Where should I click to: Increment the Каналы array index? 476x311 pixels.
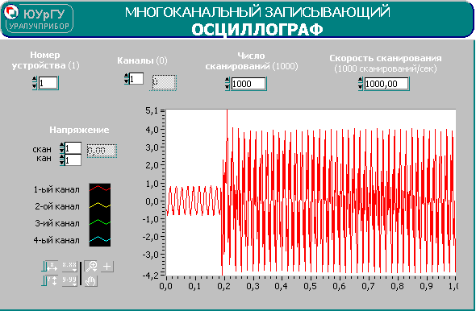click(127, 76)
